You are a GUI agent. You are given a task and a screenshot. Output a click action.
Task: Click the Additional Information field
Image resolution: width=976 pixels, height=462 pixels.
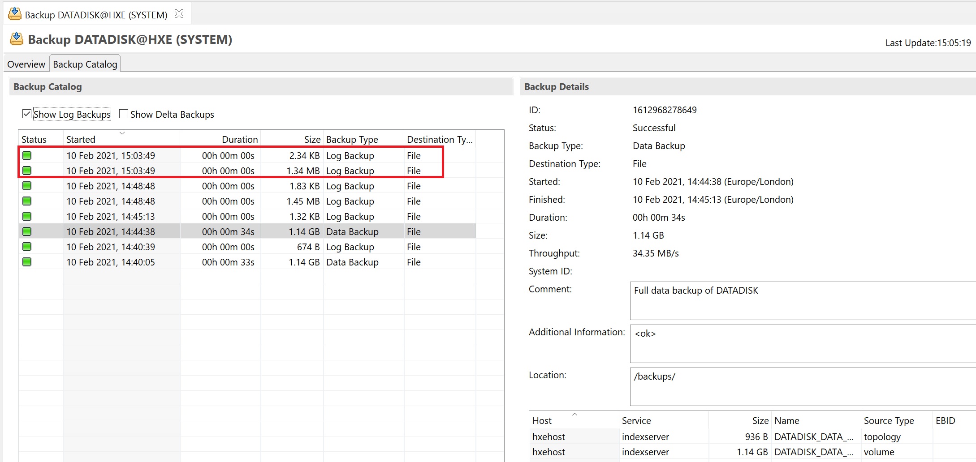(x=803, y=343)
